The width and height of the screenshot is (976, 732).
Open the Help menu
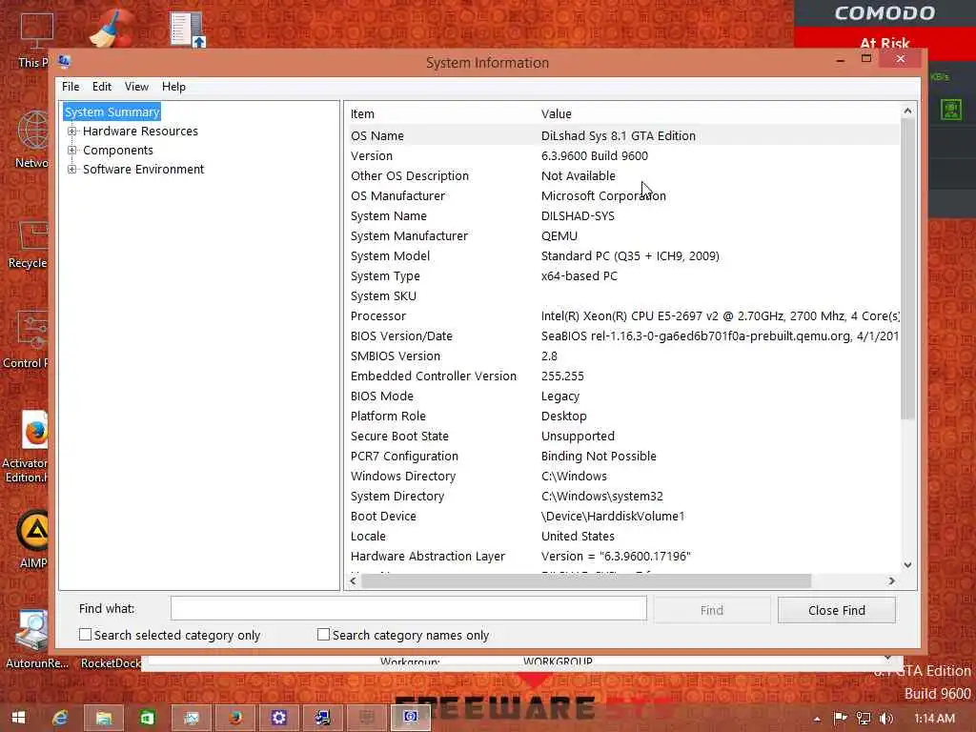point(173,87)
